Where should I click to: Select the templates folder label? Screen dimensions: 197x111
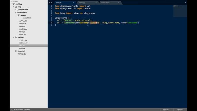pos(23,12)
